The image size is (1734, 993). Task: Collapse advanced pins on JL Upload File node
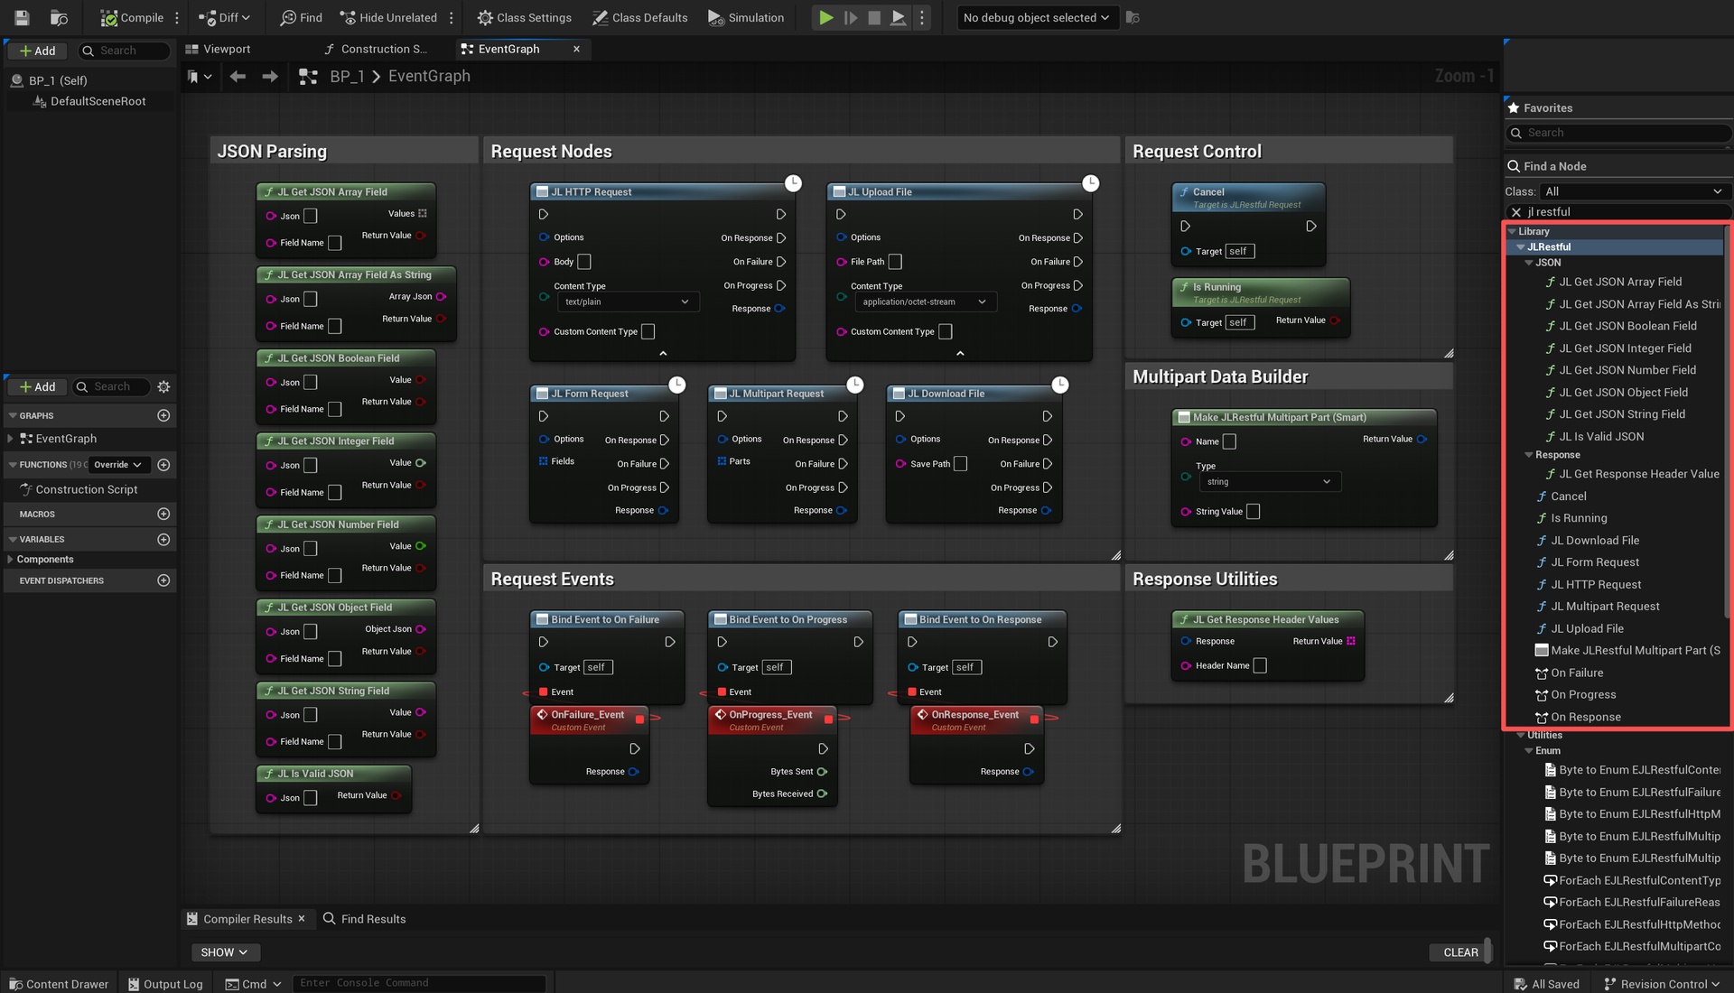[960, 353]
